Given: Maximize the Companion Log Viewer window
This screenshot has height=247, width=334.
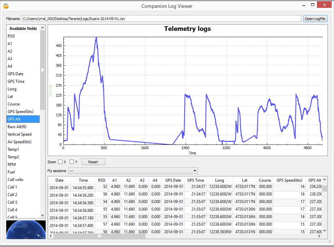Looking at the screenshot, I should point(313,5).
